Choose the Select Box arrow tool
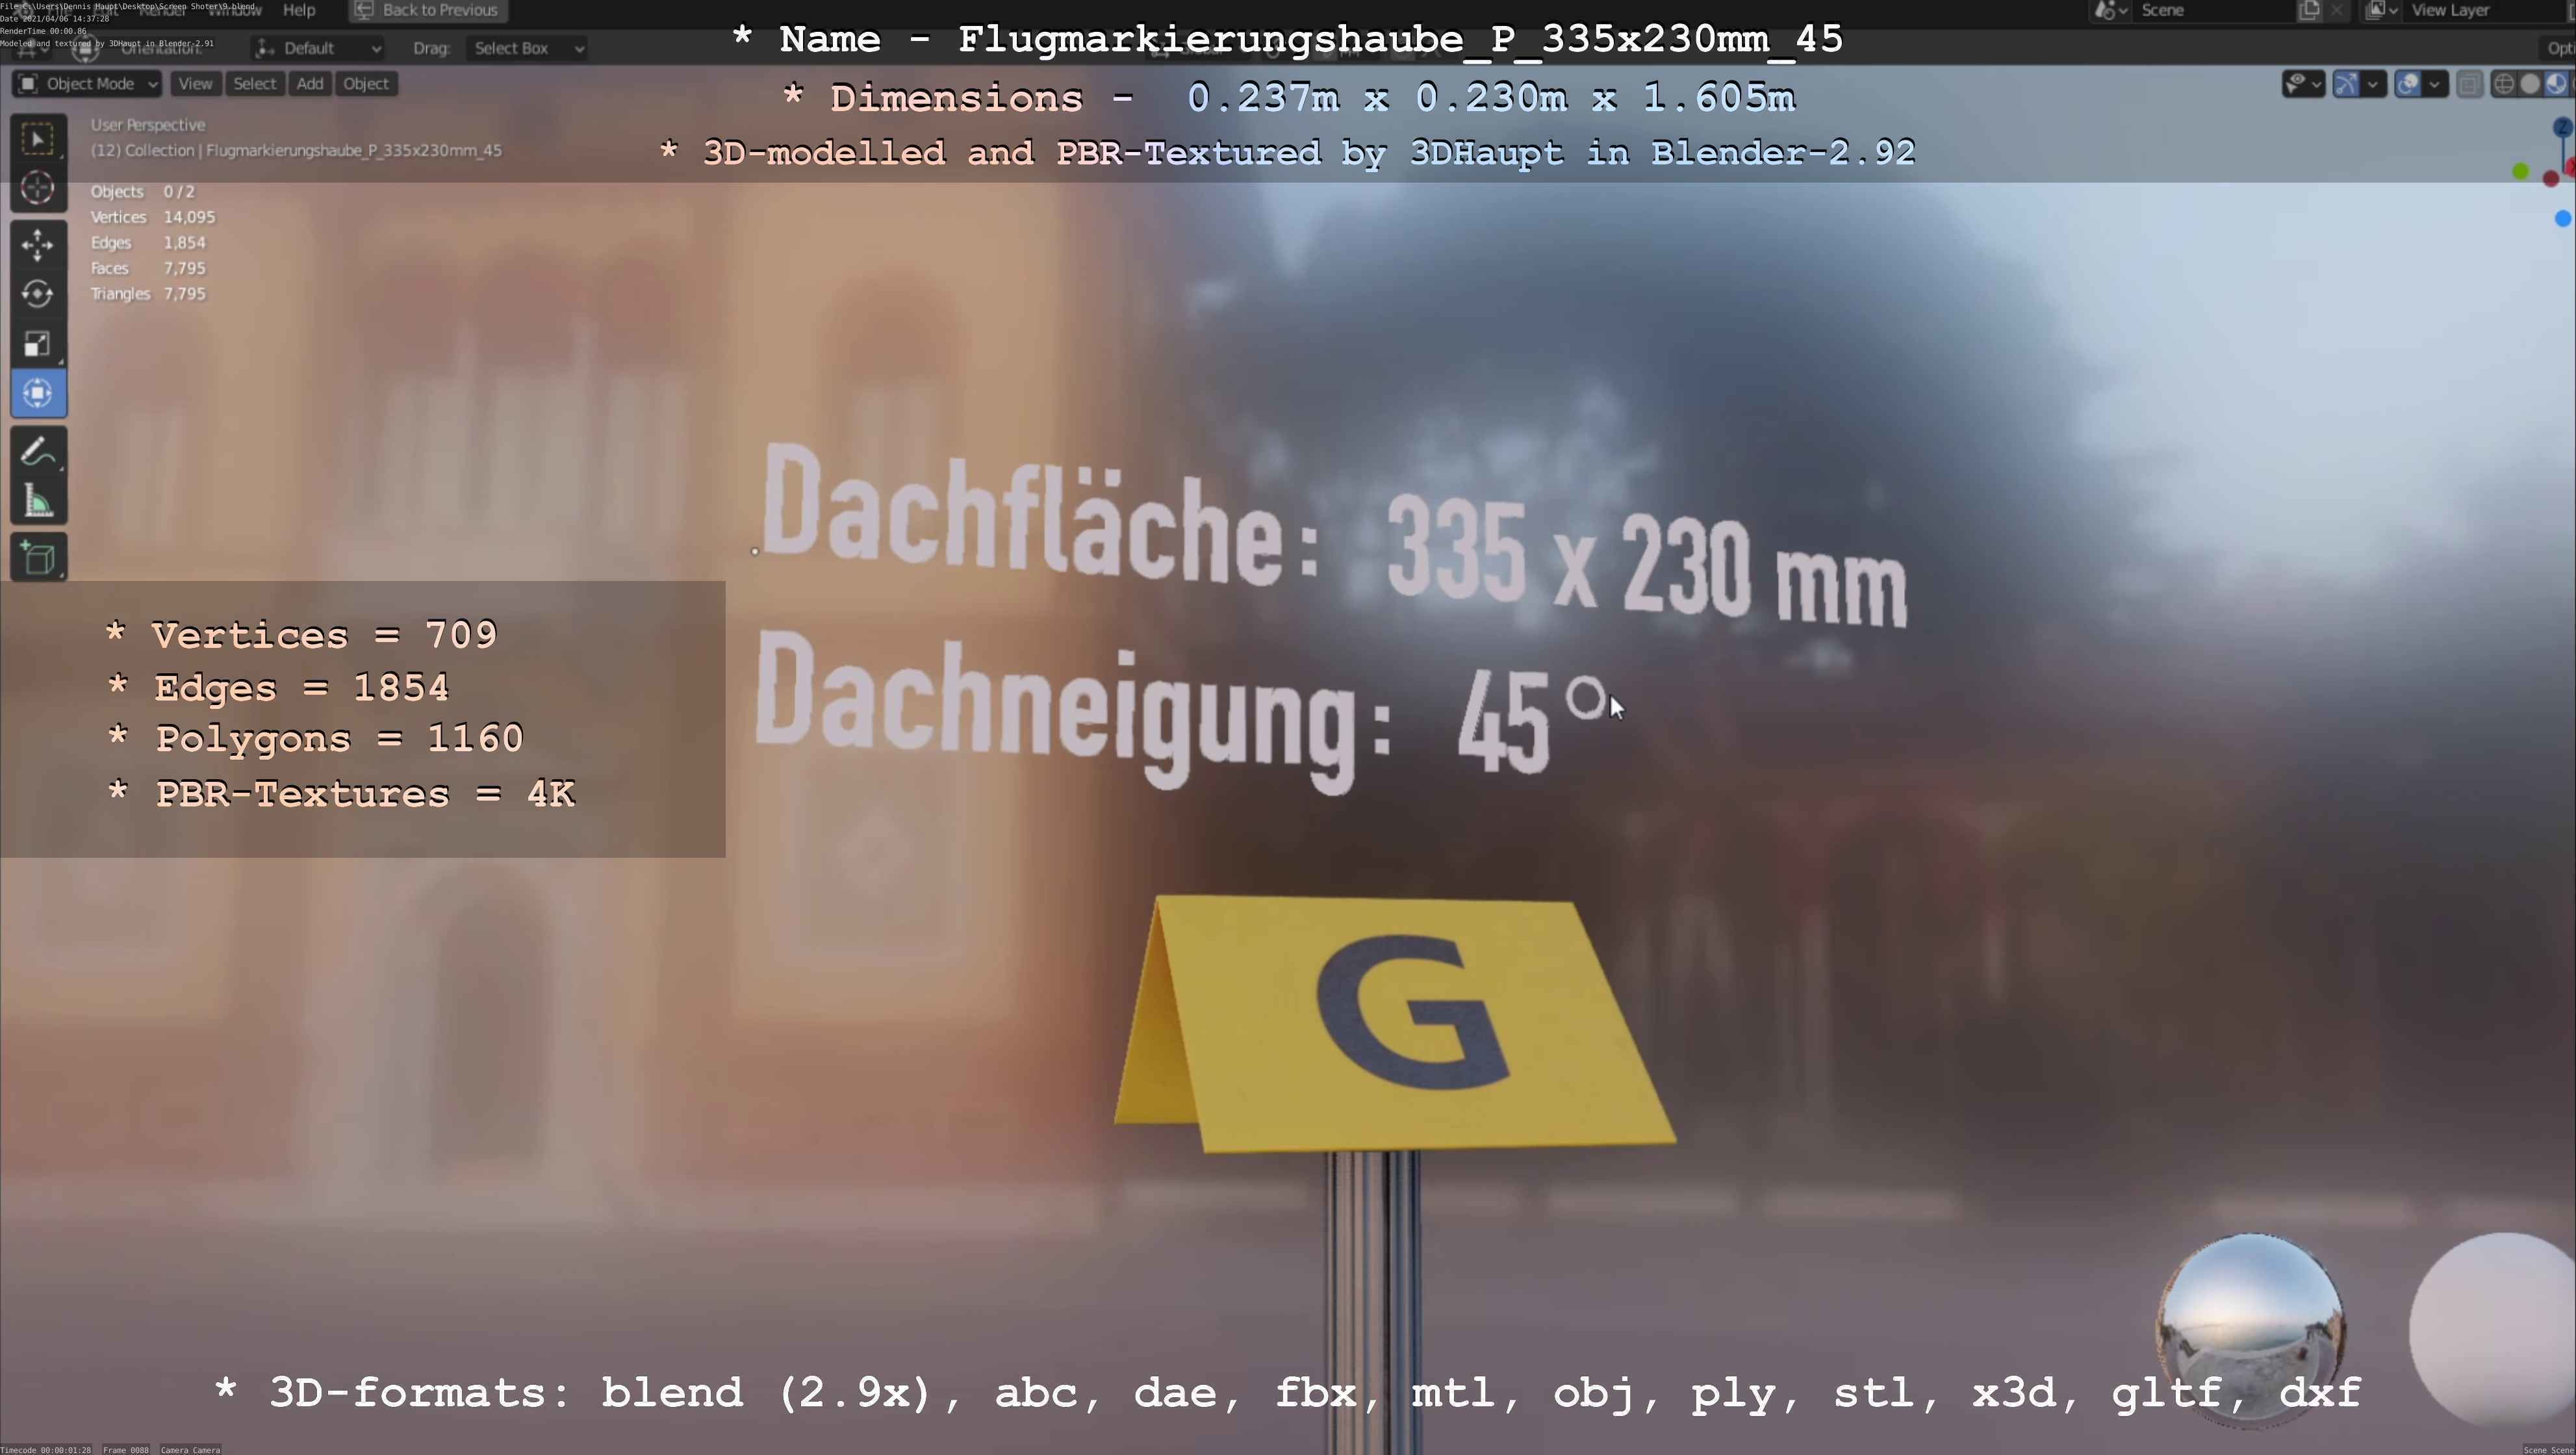2576x1455 pixels. point(38,139)
